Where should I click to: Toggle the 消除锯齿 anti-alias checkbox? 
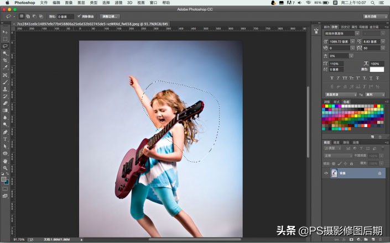(x=79, y=16)
